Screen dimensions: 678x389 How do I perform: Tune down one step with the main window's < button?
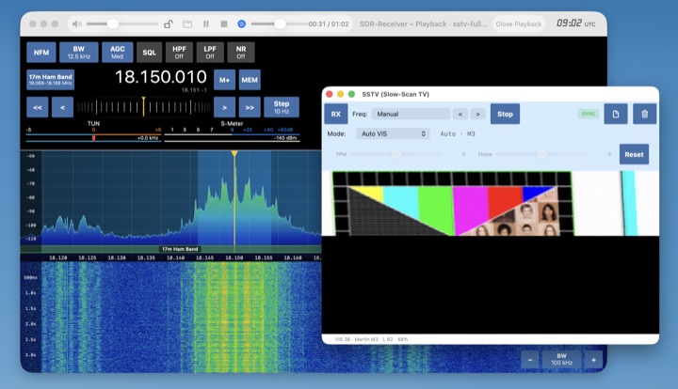(62, 107)
